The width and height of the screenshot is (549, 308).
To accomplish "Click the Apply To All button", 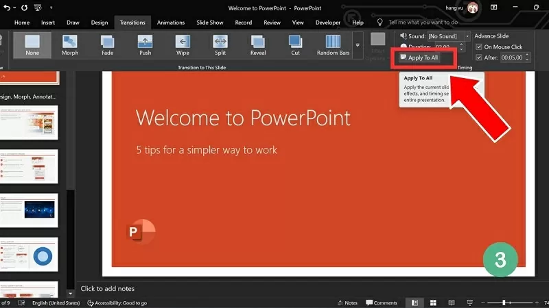I will [423, 58].
